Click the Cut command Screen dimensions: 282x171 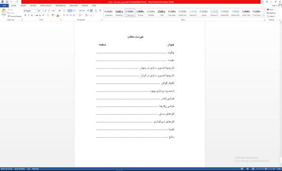point(10,9)
